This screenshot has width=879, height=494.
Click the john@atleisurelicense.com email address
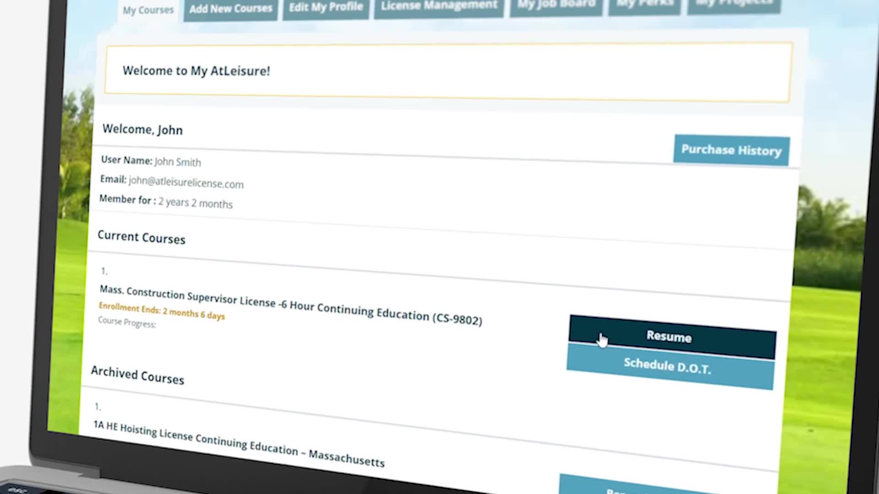coord(186,183)
